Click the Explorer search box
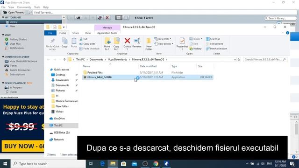The width and height of the screenshot is (299, 168). coord(265,59)
